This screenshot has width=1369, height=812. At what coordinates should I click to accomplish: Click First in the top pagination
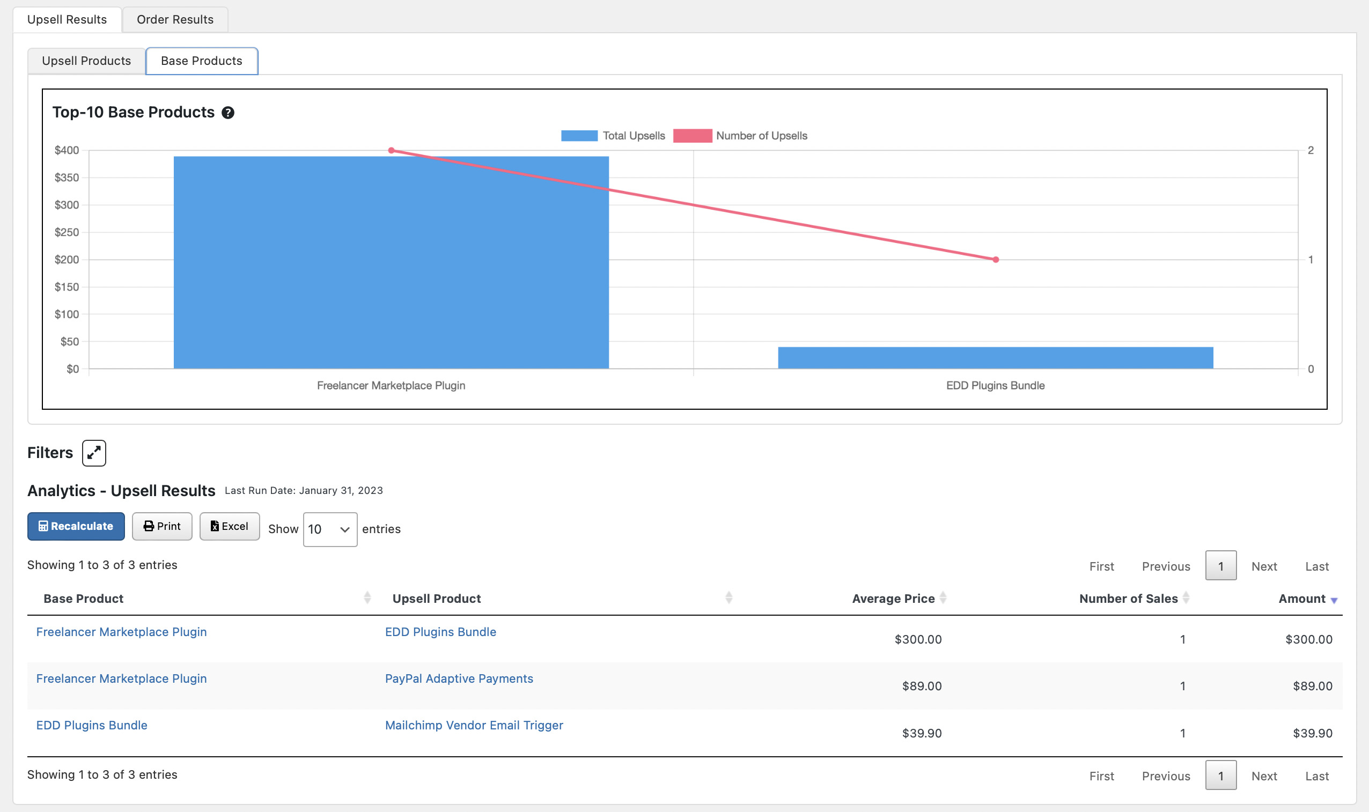click(x=1101, y=566)
